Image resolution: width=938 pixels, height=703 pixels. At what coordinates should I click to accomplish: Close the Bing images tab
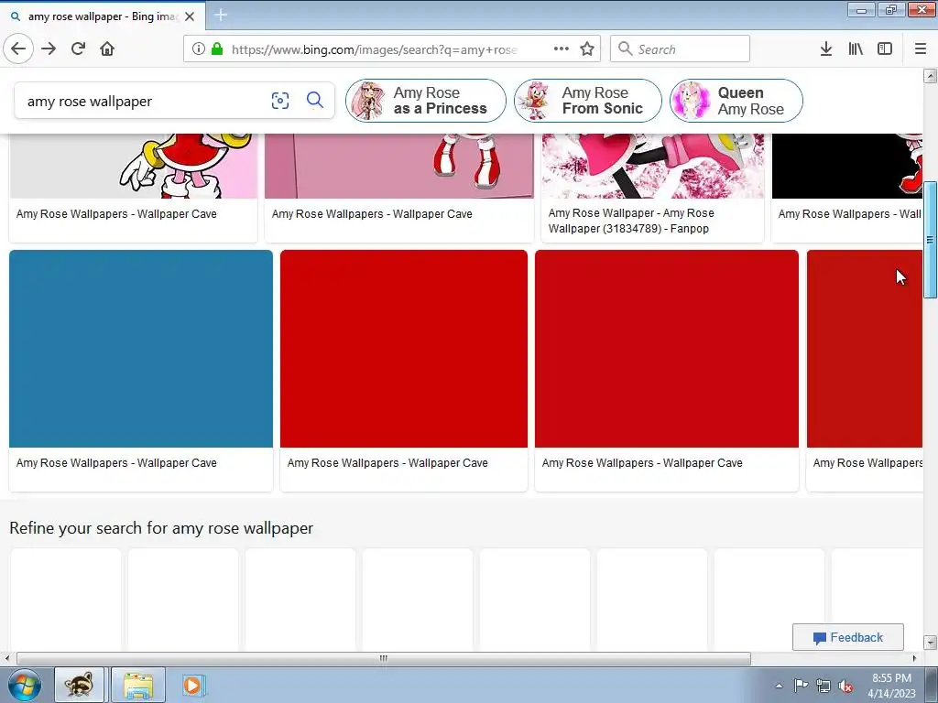tap(190, 16)
